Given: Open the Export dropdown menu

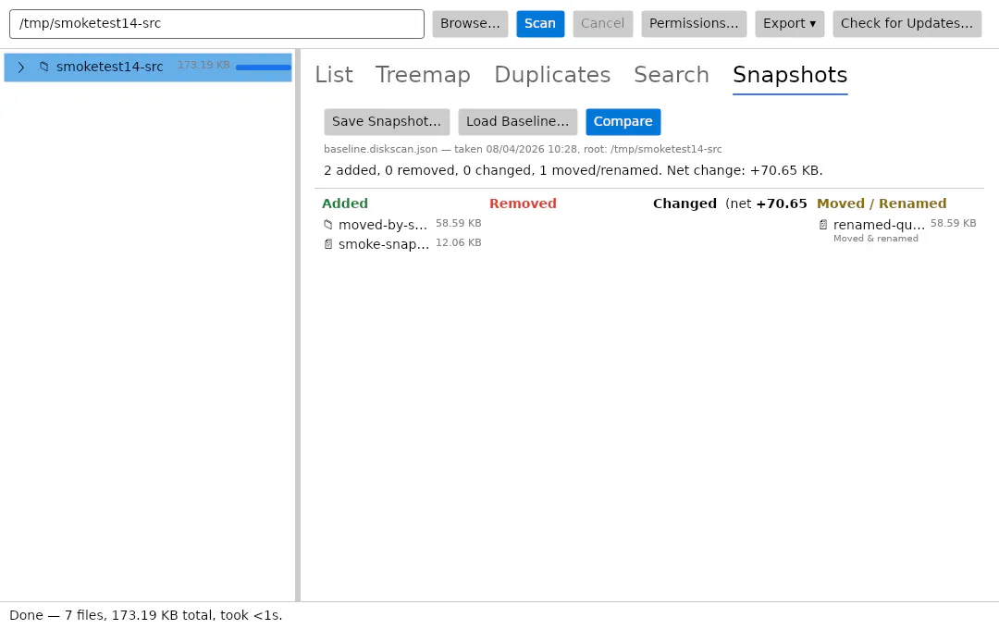Looking at the screenshot, I should pyautogui.click(x=789, y=23).
